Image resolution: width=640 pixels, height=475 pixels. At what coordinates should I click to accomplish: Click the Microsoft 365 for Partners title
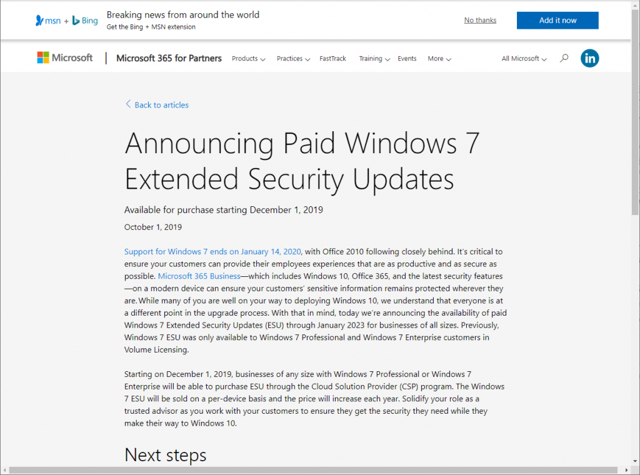coord(169,58)
